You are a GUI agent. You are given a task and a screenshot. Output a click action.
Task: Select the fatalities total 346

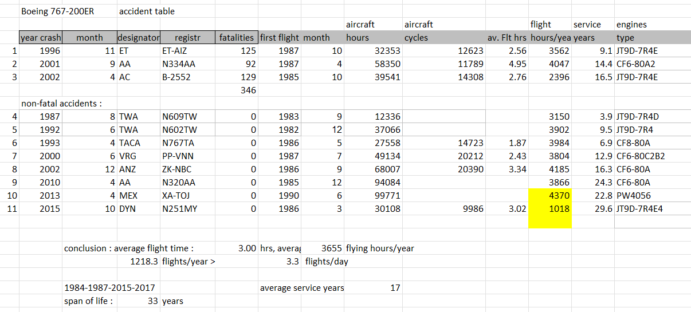tap(237, 90)
